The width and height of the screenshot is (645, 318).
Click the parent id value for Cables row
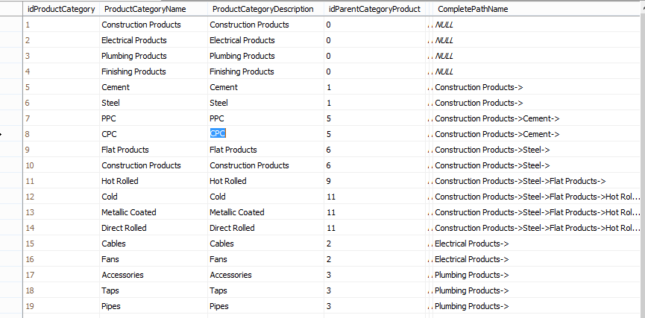(329, 244)
